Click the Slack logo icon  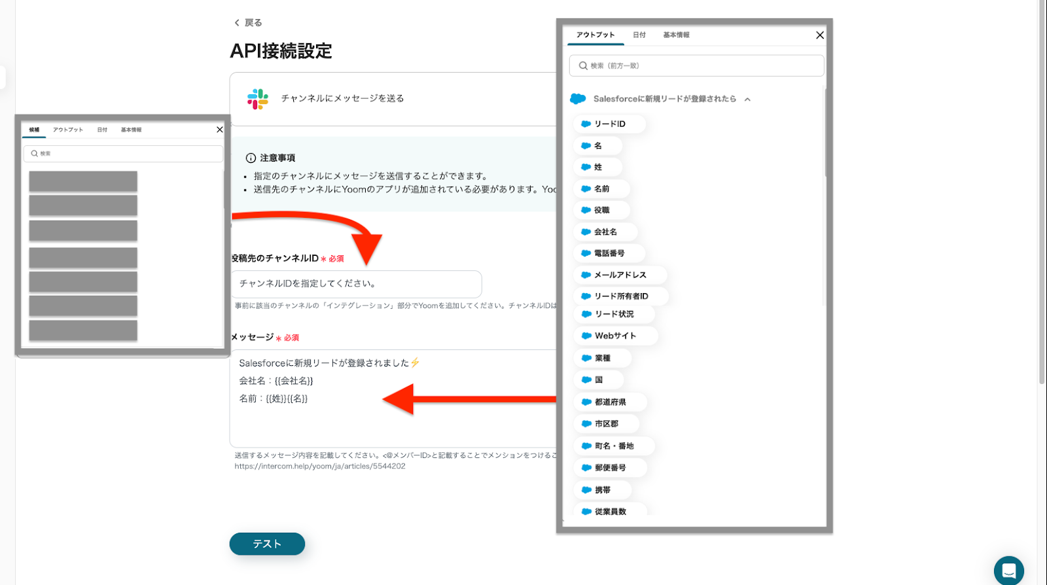[x=258, y=99]
